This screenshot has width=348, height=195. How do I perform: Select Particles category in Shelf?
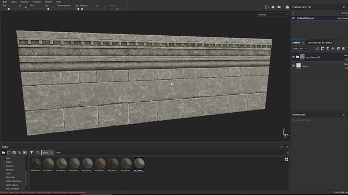point(10,170)
